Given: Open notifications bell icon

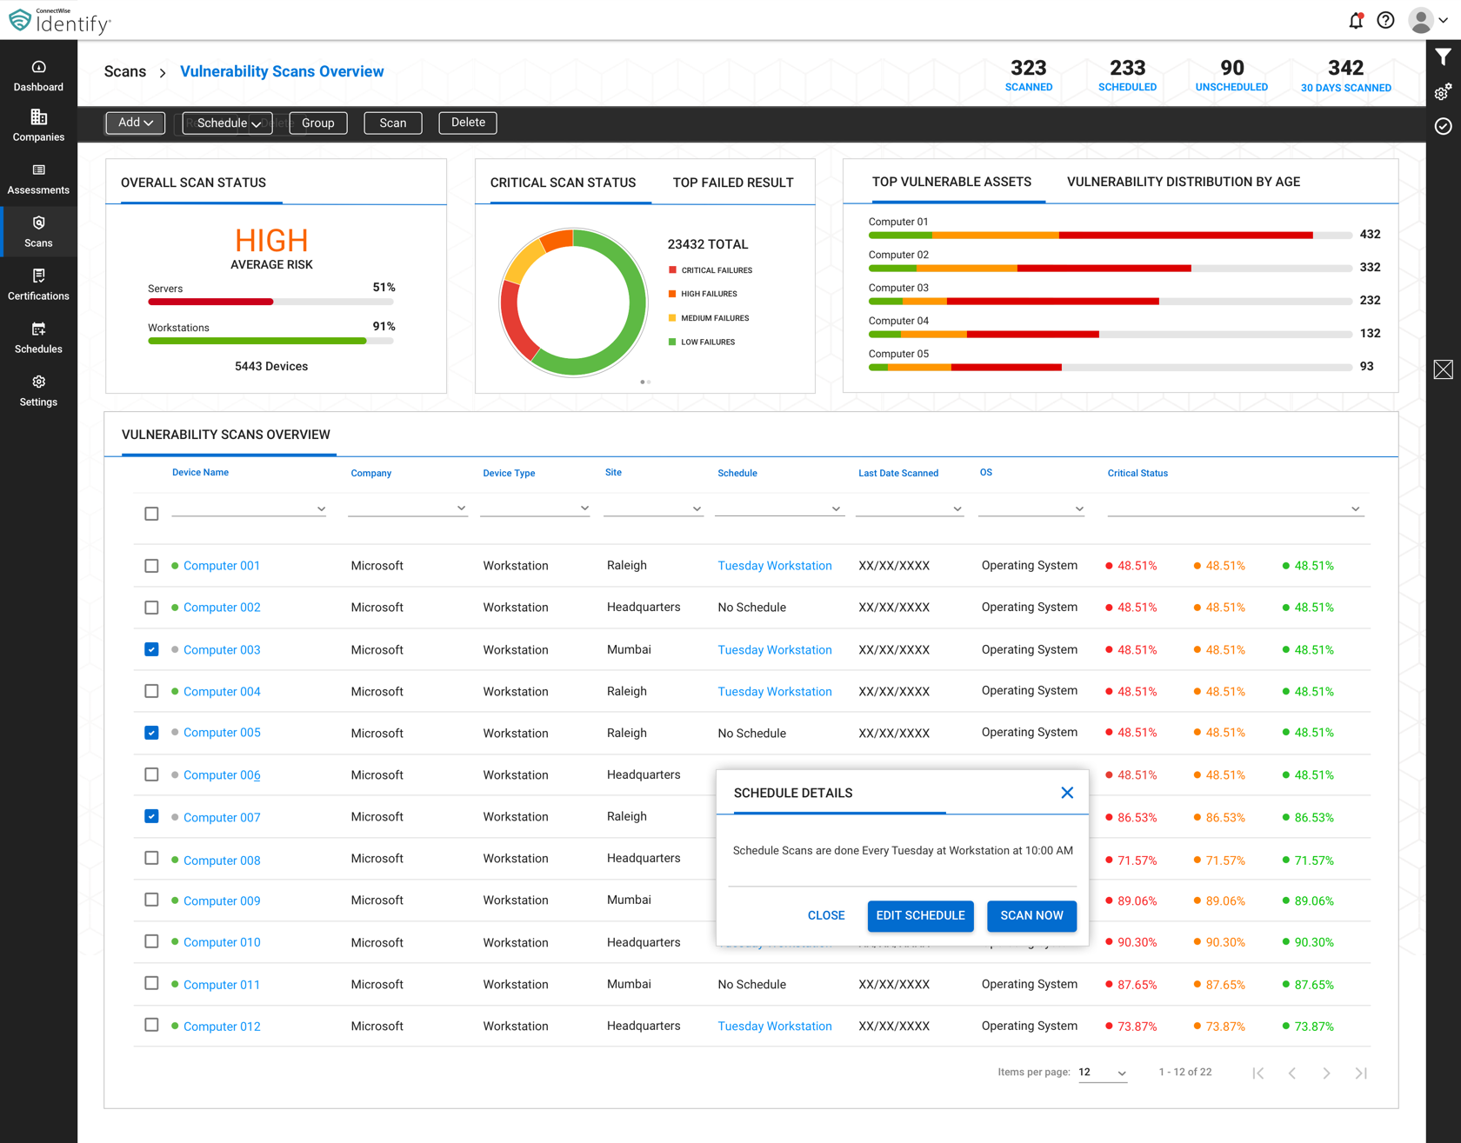Looking at the screenshot, I should [1356, 20].
